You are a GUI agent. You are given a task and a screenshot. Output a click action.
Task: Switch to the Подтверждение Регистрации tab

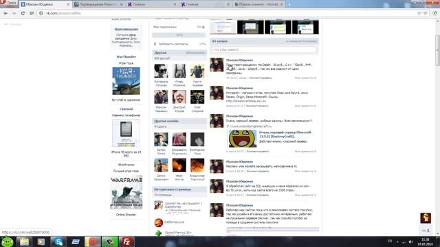98,4
